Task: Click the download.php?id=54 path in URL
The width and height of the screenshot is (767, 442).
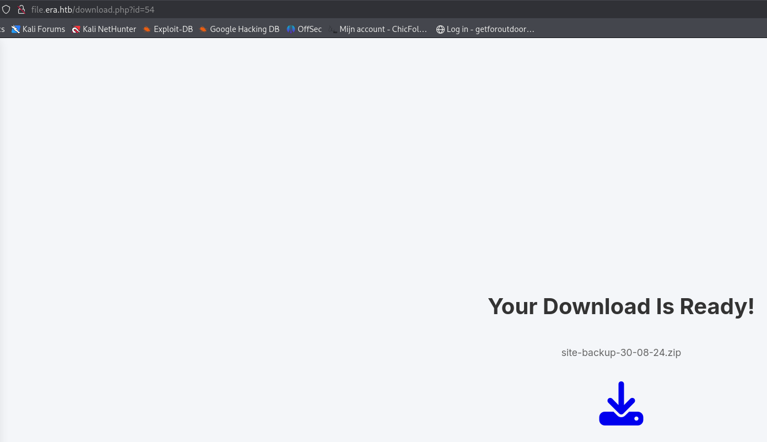Action: [x=115, y=9]
